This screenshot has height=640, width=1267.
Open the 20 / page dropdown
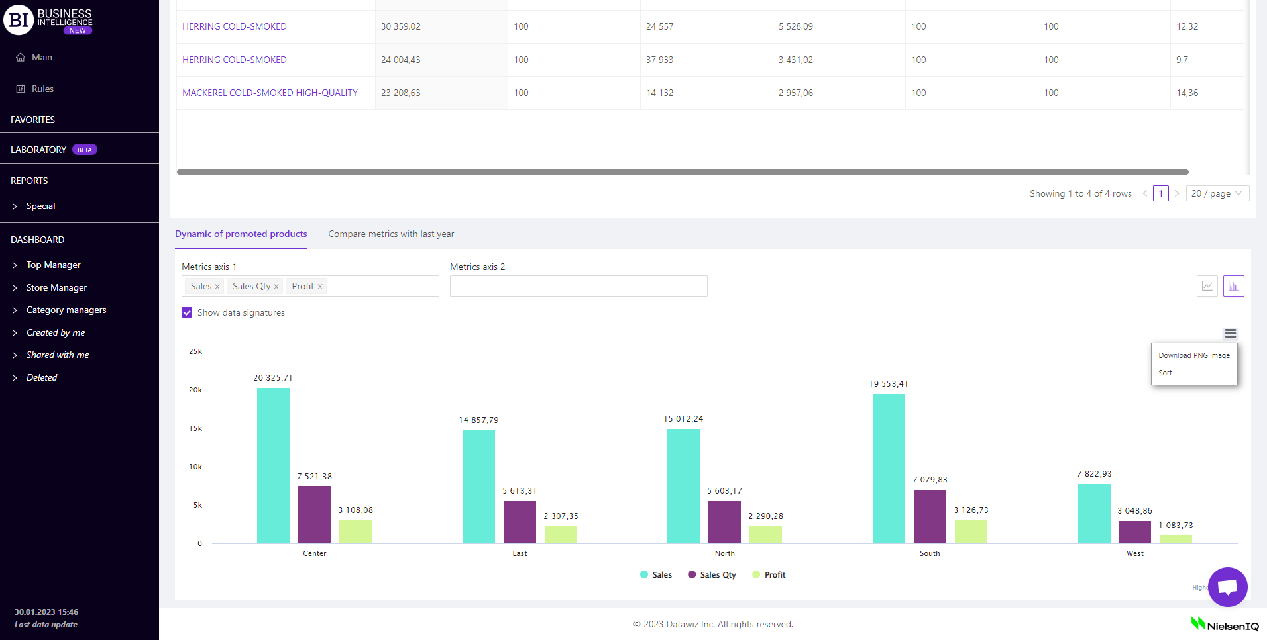tap(1217, 194)
